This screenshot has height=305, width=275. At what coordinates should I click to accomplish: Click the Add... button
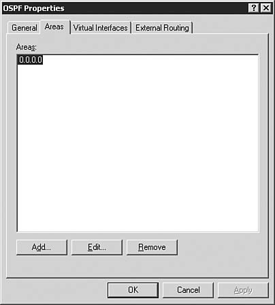coord(42,247)
